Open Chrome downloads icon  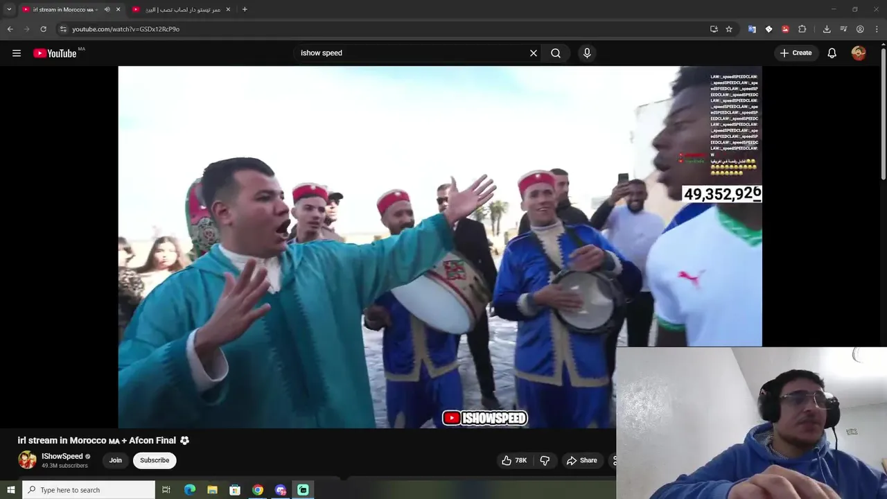pos(827,29)
